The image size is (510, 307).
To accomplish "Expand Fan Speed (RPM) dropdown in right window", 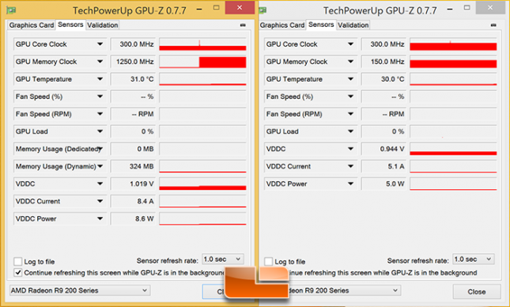I will pyautogui.click(x=350, y=114).
